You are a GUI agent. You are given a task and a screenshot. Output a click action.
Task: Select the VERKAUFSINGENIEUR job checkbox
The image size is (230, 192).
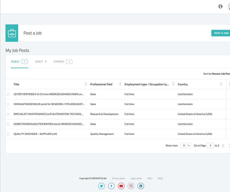[8, 104]
